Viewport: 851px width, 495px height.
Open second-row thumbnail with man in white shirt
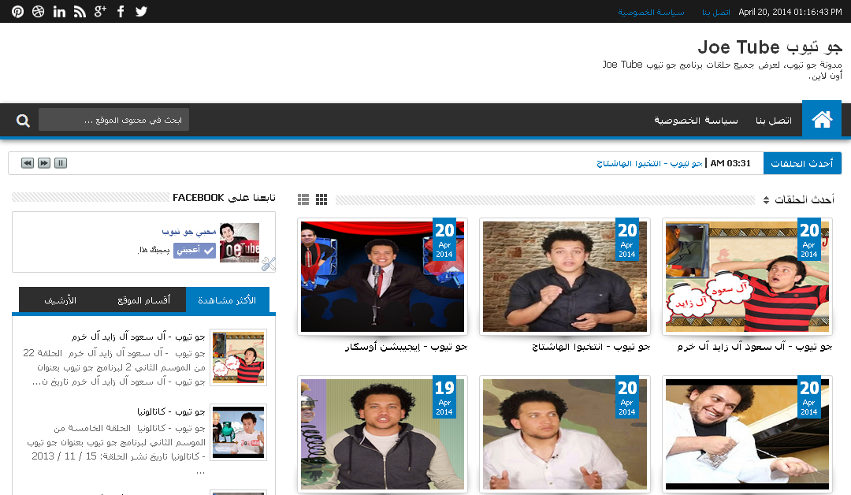click(x=564, y=434)
